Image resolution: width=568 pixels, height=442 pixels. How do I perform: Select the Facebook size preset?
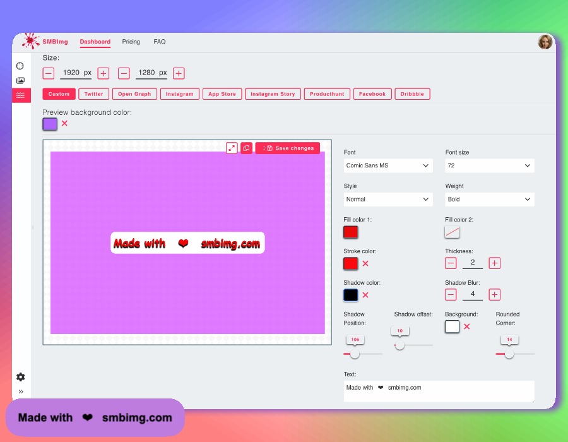click(x=372, y=94)
